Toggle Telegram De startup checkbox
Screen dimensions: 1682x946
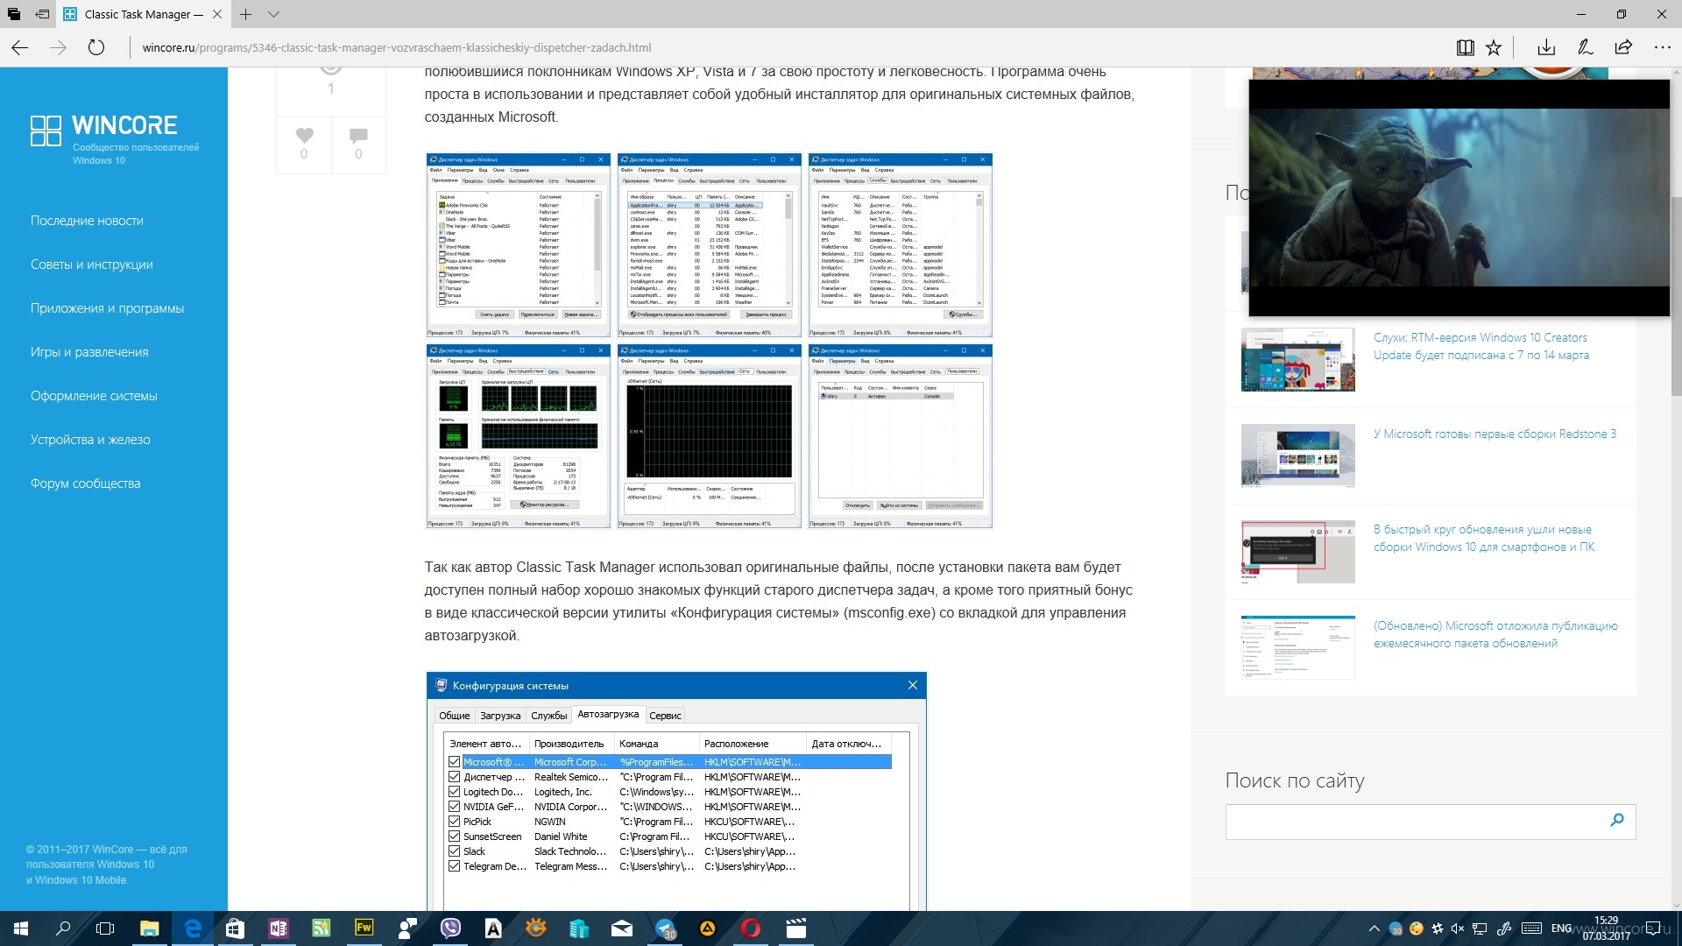point(454,866)
